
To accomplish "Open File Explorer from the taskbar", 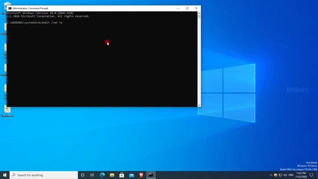I will 112,175.
